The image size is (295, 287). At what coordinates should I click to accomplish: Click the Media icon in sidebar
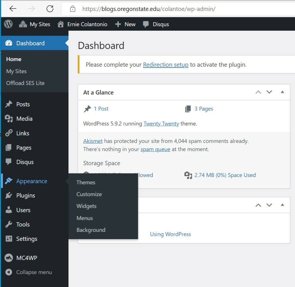click(x=9, y=118)
